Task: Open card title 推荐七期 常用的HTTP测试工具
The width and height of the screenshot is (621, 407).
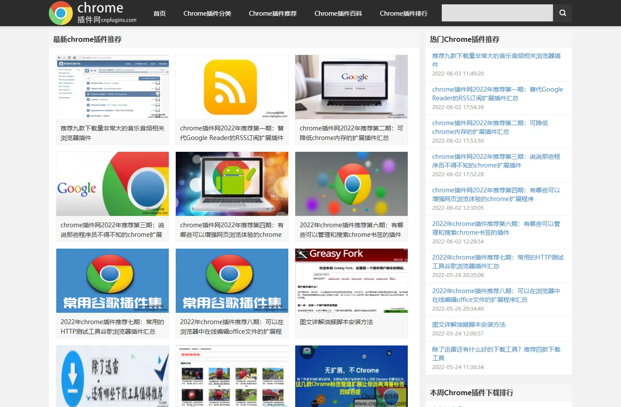Action: click(x=113, y=327)
